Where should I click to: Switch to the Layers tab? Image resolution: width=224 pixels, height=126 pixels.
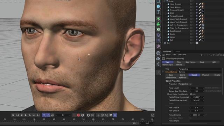click(x=177, y=51)
